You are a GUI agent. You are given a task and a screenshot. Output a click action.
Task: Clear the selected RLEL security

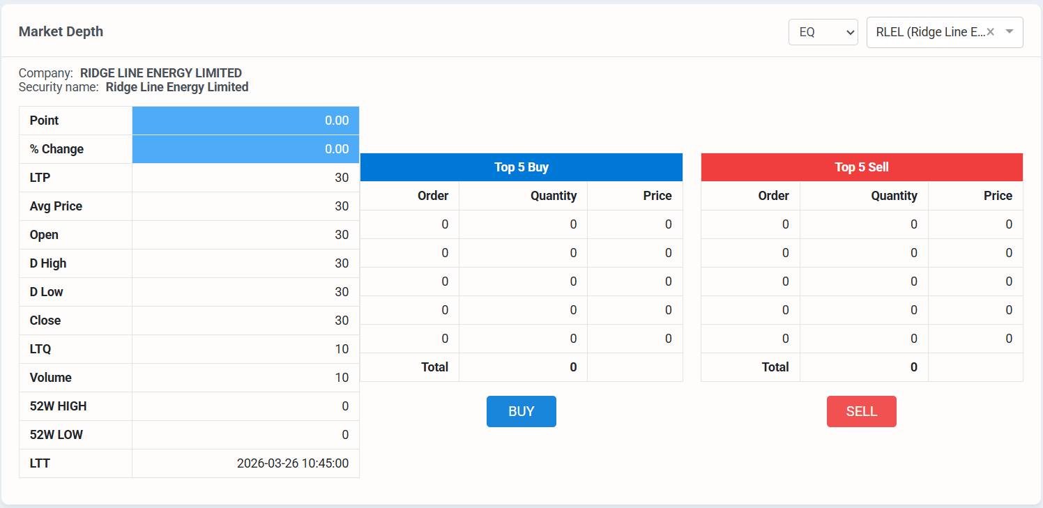990,32
